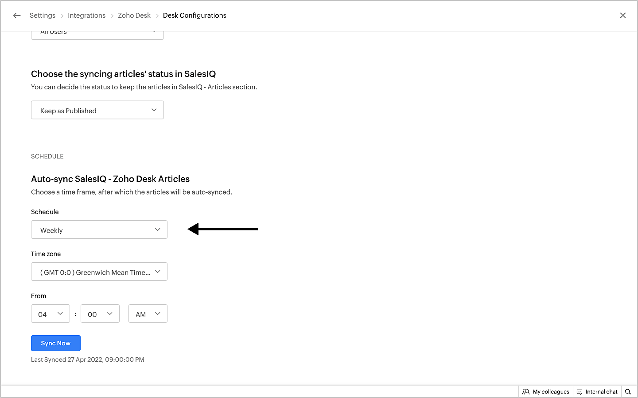Navigate to Integrations breadcrumb

(x=87, y=15)
